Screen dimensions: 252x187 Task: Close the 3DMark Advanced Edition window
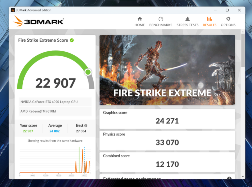pyautogui.click(x=239, y=10)
